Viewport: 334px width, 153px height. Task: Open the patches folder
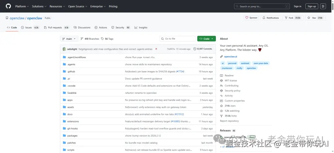pyautogui.click(x=71, y=143)
